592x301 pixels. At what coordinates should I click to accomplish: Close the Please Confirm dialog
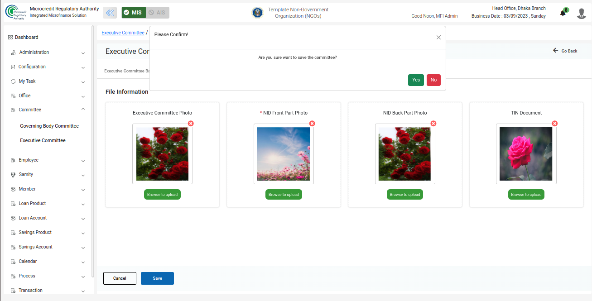point(438,38)
